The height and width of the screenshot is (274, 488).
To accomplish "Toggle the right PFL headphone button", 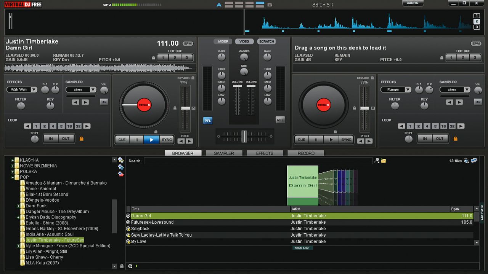I will point(280,120).
